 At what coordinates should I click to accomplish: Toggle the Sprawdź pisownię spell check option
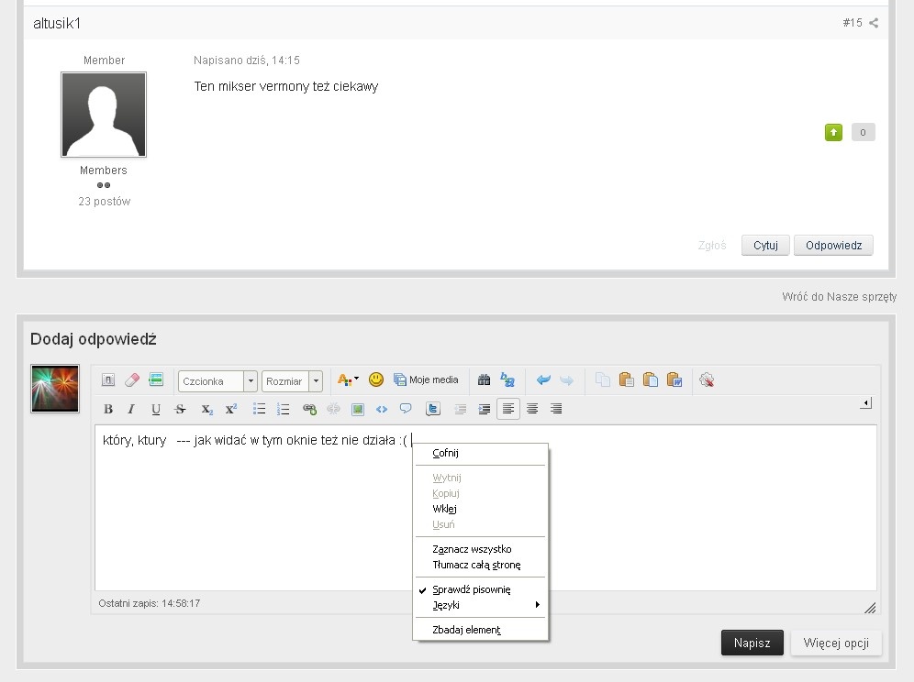coord(471,589)
